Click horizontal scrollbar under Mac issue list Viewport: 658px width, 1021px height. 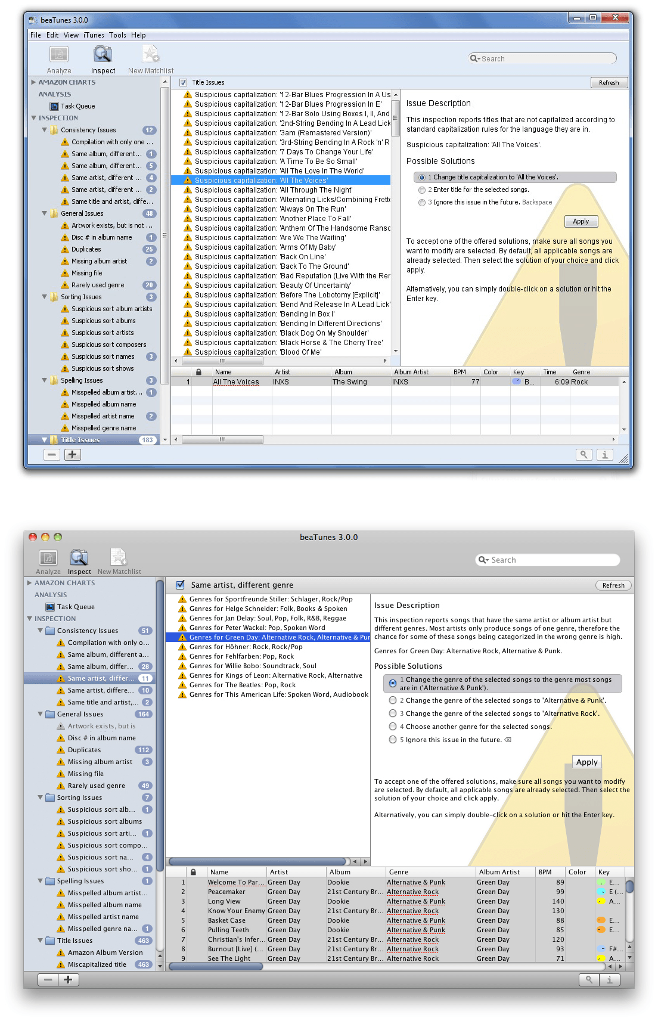click(257, 861)
